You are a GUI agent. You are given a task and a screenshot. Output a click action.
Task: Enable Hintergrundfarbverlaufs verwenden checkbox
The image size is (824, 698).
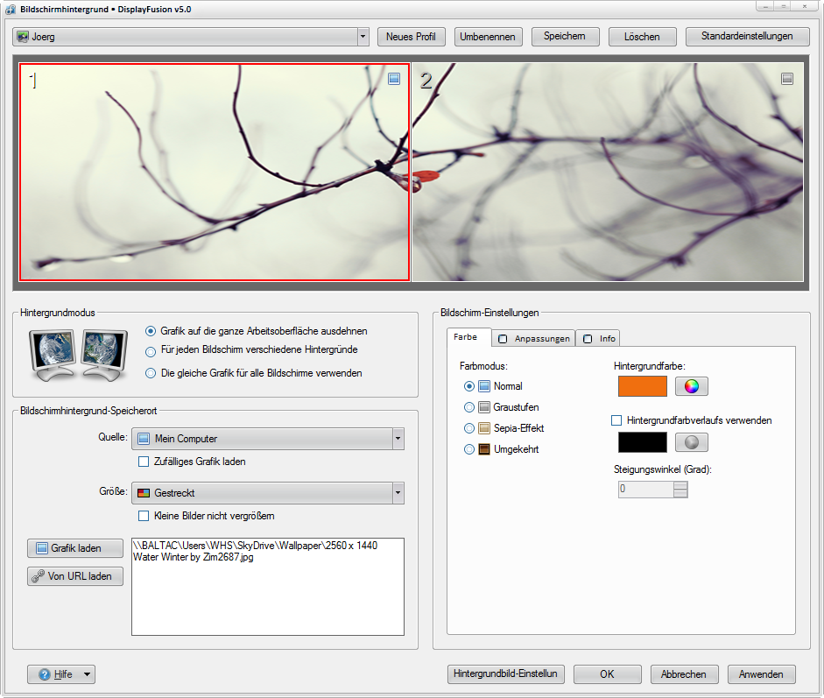click(617, 420)
